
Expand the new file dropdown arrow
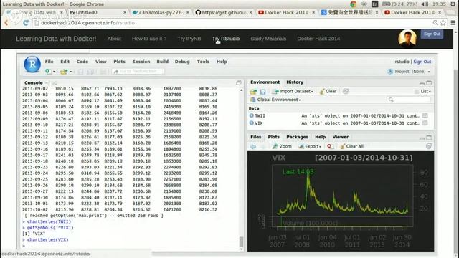55,72
